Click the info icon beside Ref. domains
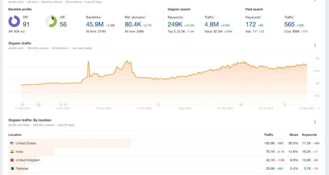This screenshot has width=329, height=175. pos(146,16)
